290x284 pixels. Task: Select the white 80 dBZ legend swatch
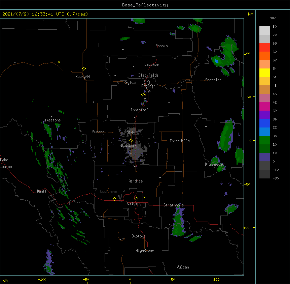pos(264,31)
